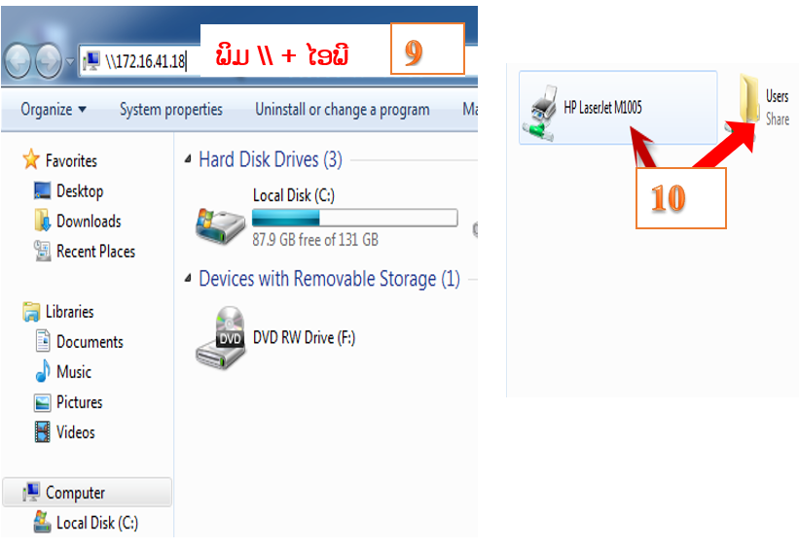
Task: Go to Recent Places in sidebar
Action: [x=95, y=252]
